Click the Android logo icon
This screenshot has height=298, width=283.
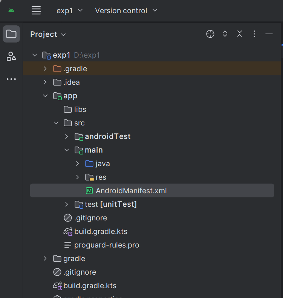pos(11,10)
